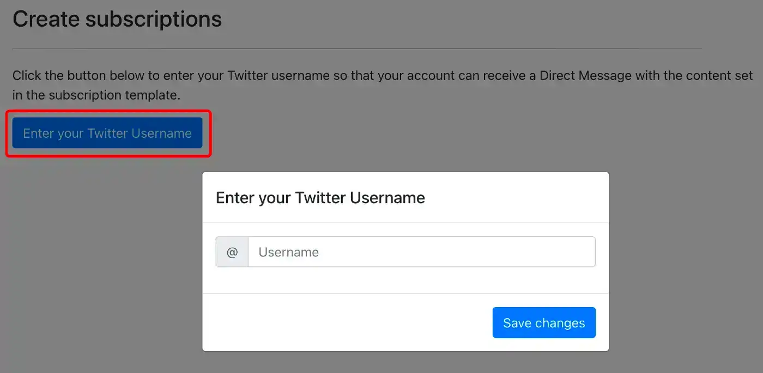Click the @ prefix addon icon
This screenshot has width=763, height=373.
[232, 252]
